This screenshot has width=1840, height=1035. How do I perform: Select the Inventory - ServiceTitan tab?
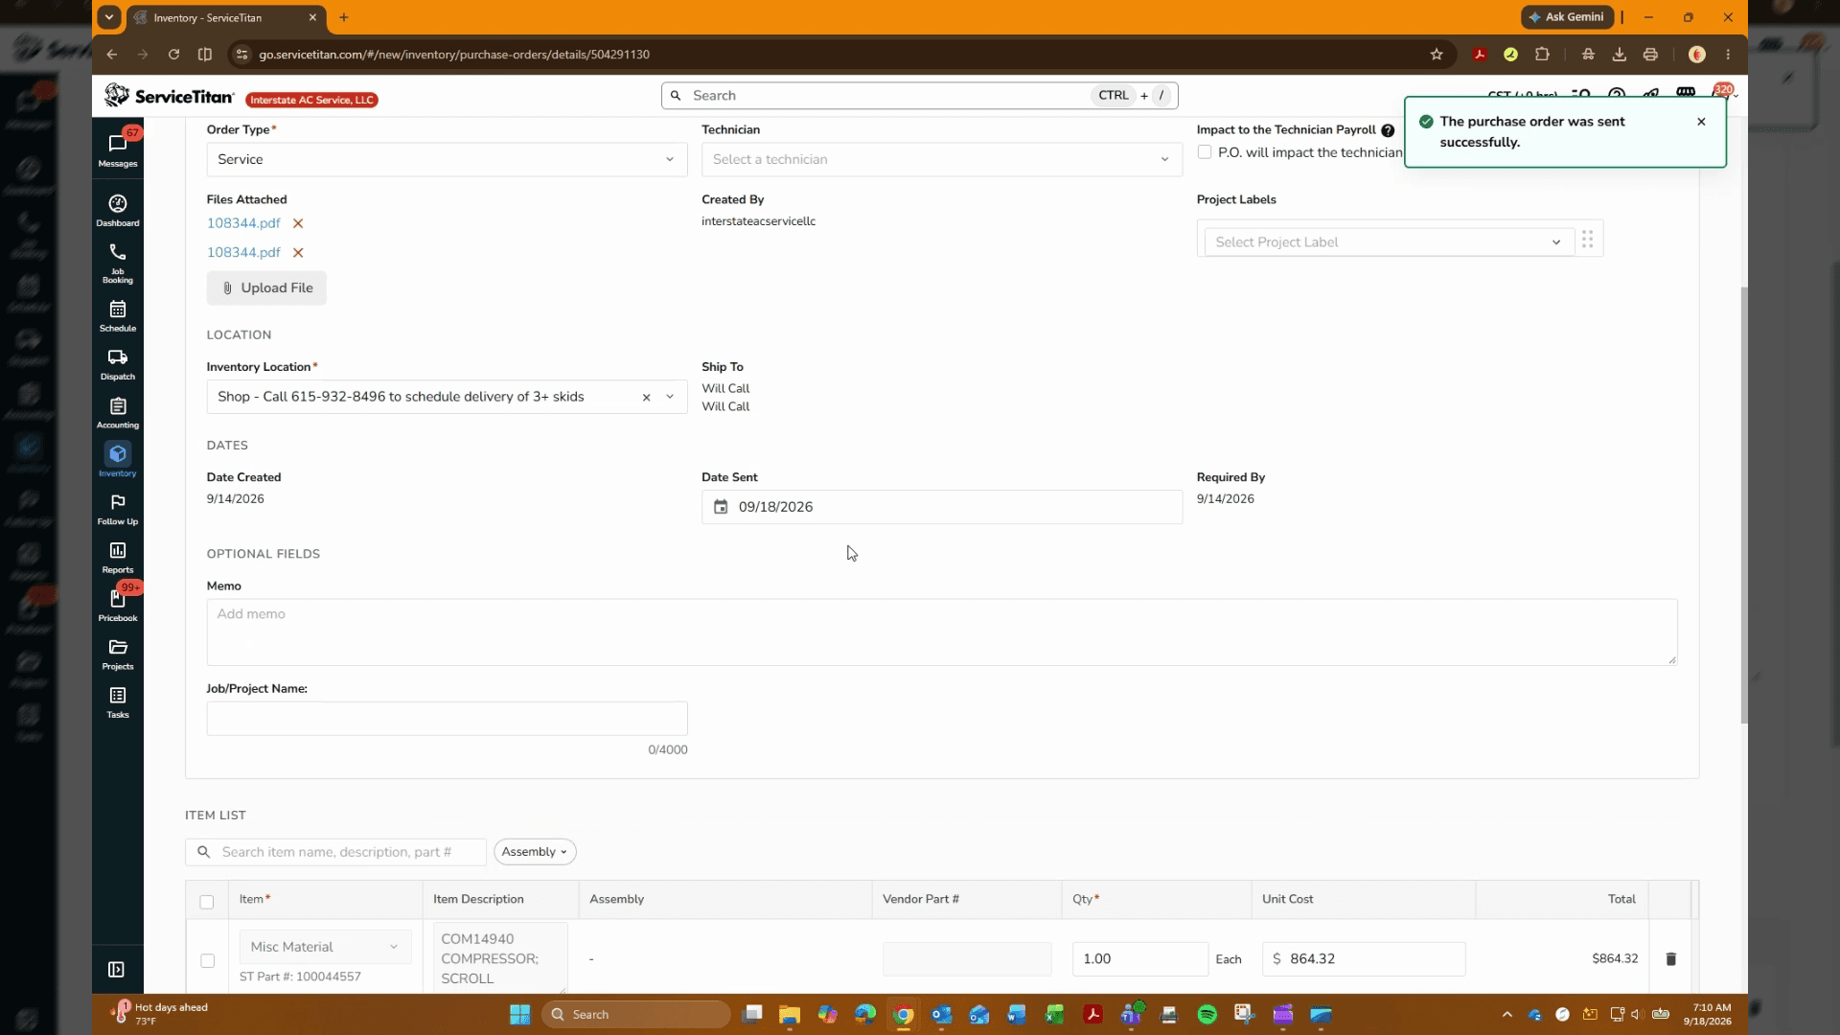pos(226,17)
